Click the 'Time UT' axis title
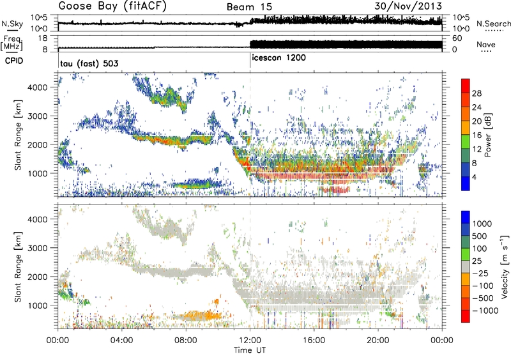Viewport: 511px width, 354px height. 250,350
